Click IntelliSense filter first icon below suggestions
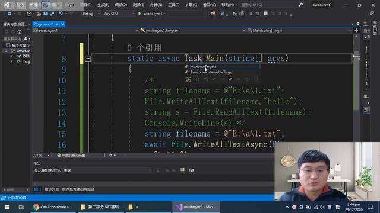The image size is (380, 213). 189,79
